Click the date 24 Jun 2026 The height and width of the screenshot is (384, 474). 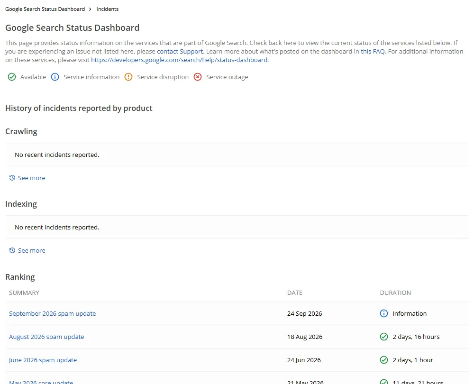coord(304,360)
